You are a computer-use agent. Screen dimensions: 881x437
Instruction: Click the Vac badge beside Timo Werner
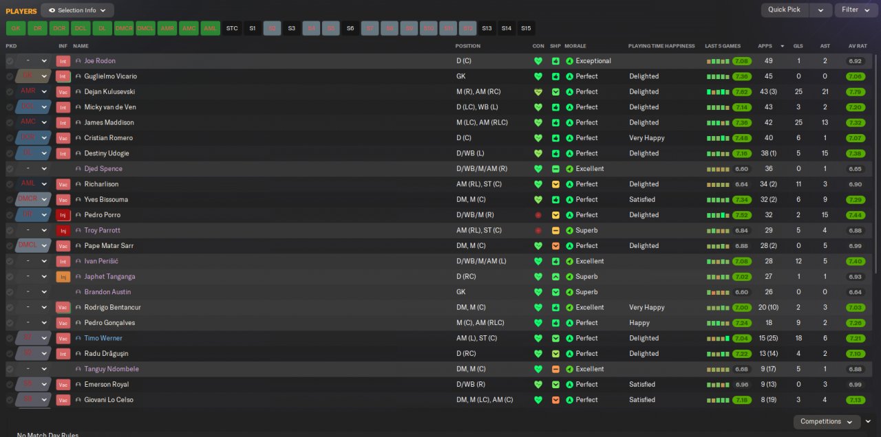tap(63, 338)
